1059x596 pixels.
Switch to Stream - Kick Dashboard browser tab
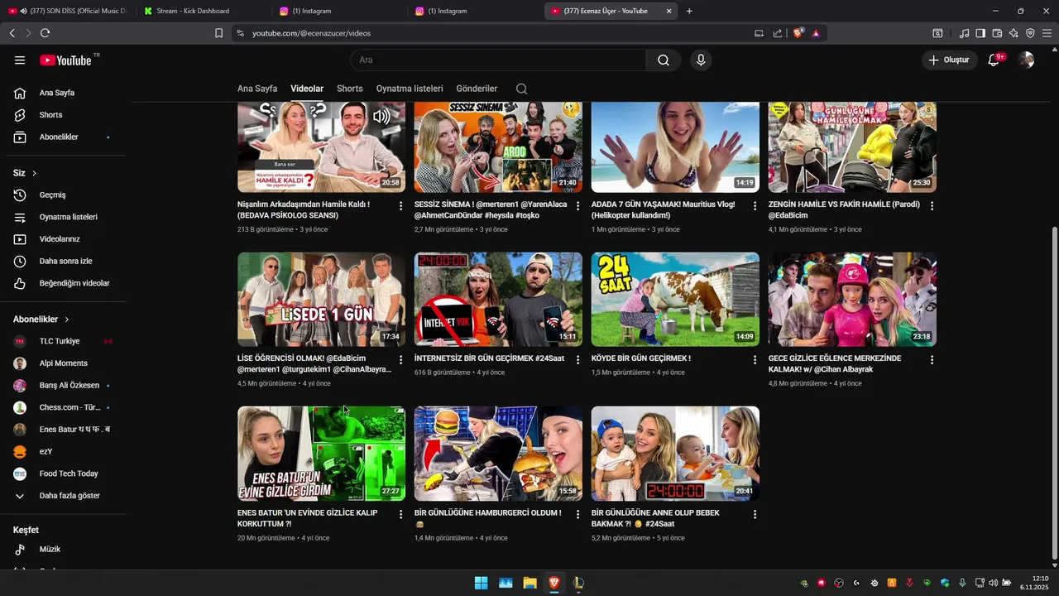click(x=203, y=11)
